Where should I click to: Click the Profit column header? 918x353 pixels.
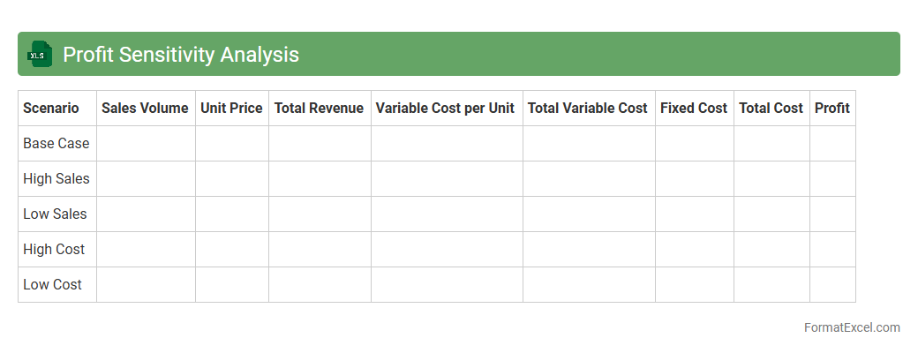(831, 108)
